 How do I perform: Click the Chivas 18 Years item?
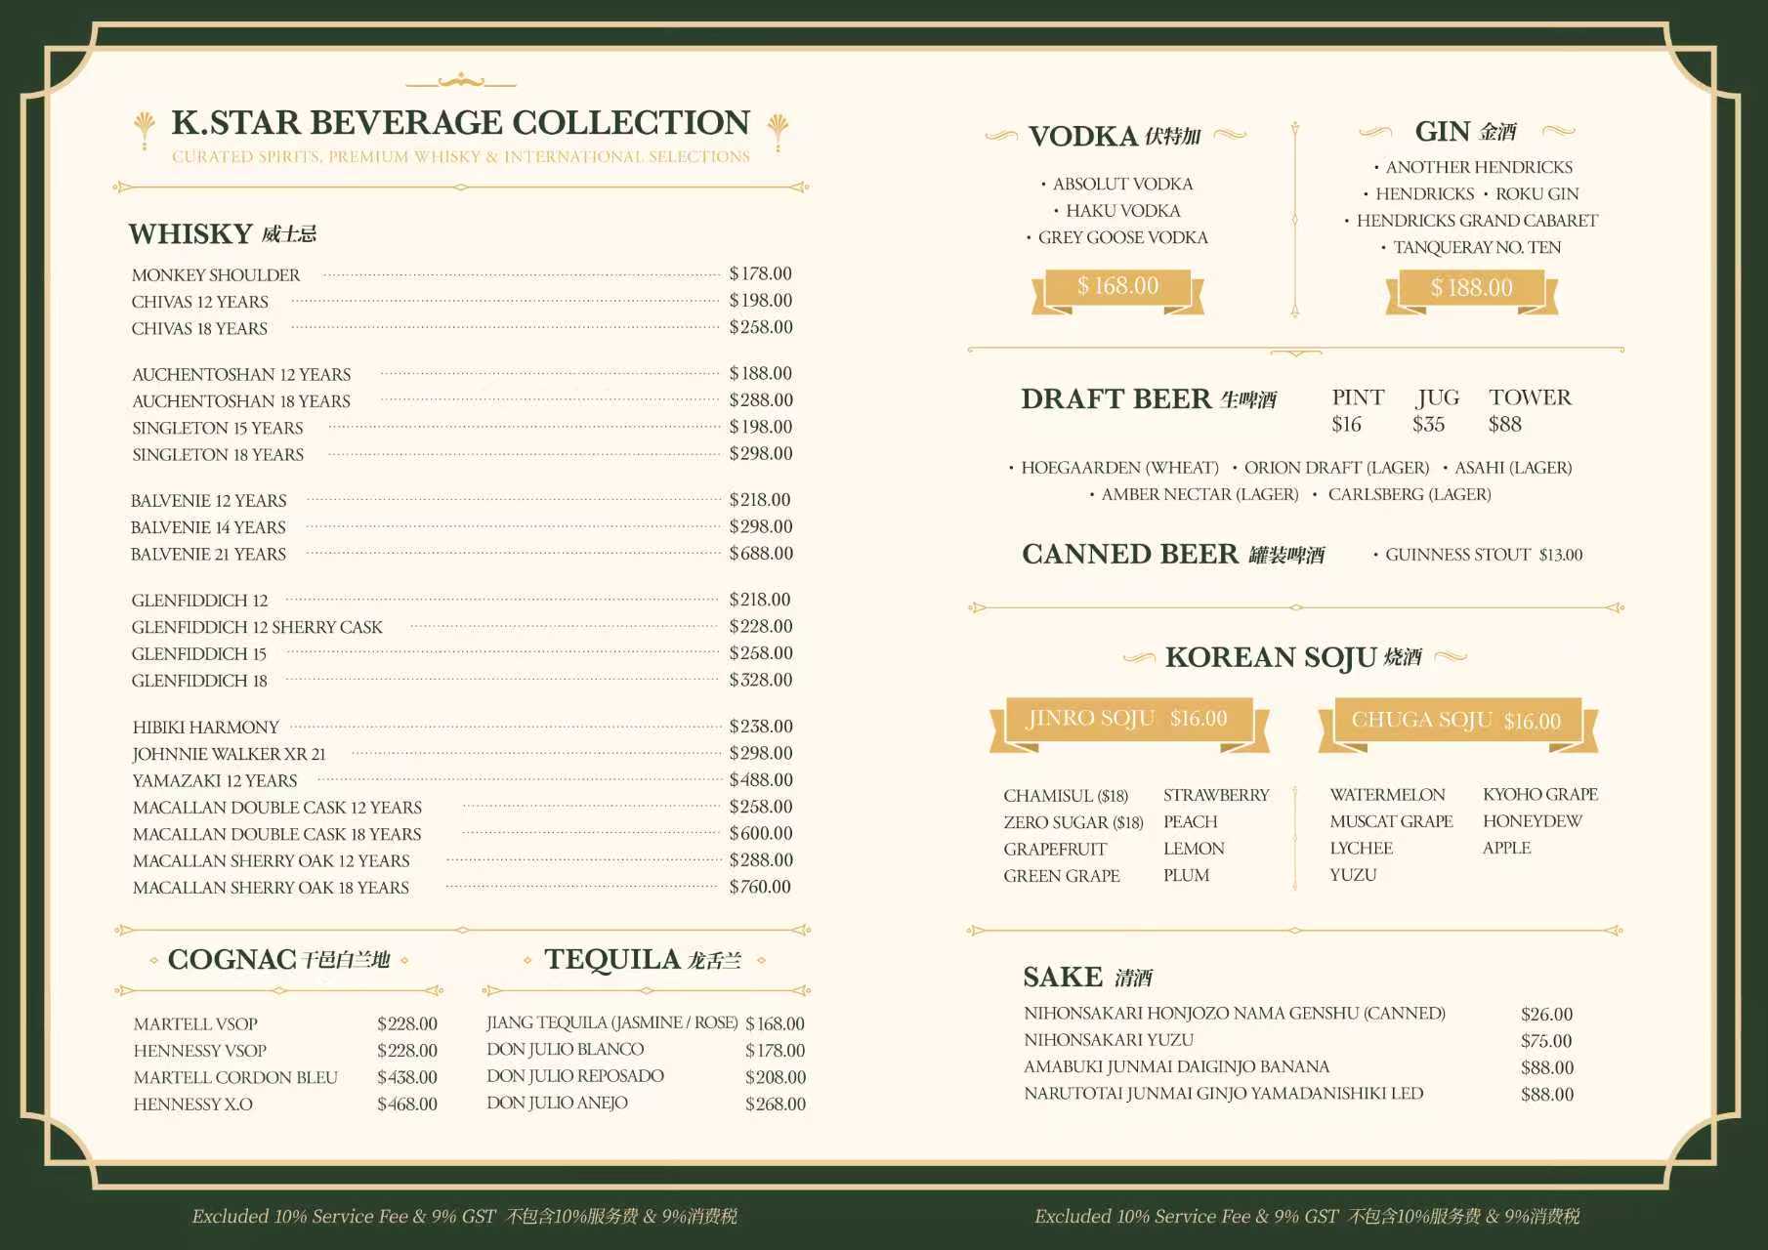click(199, 329)
